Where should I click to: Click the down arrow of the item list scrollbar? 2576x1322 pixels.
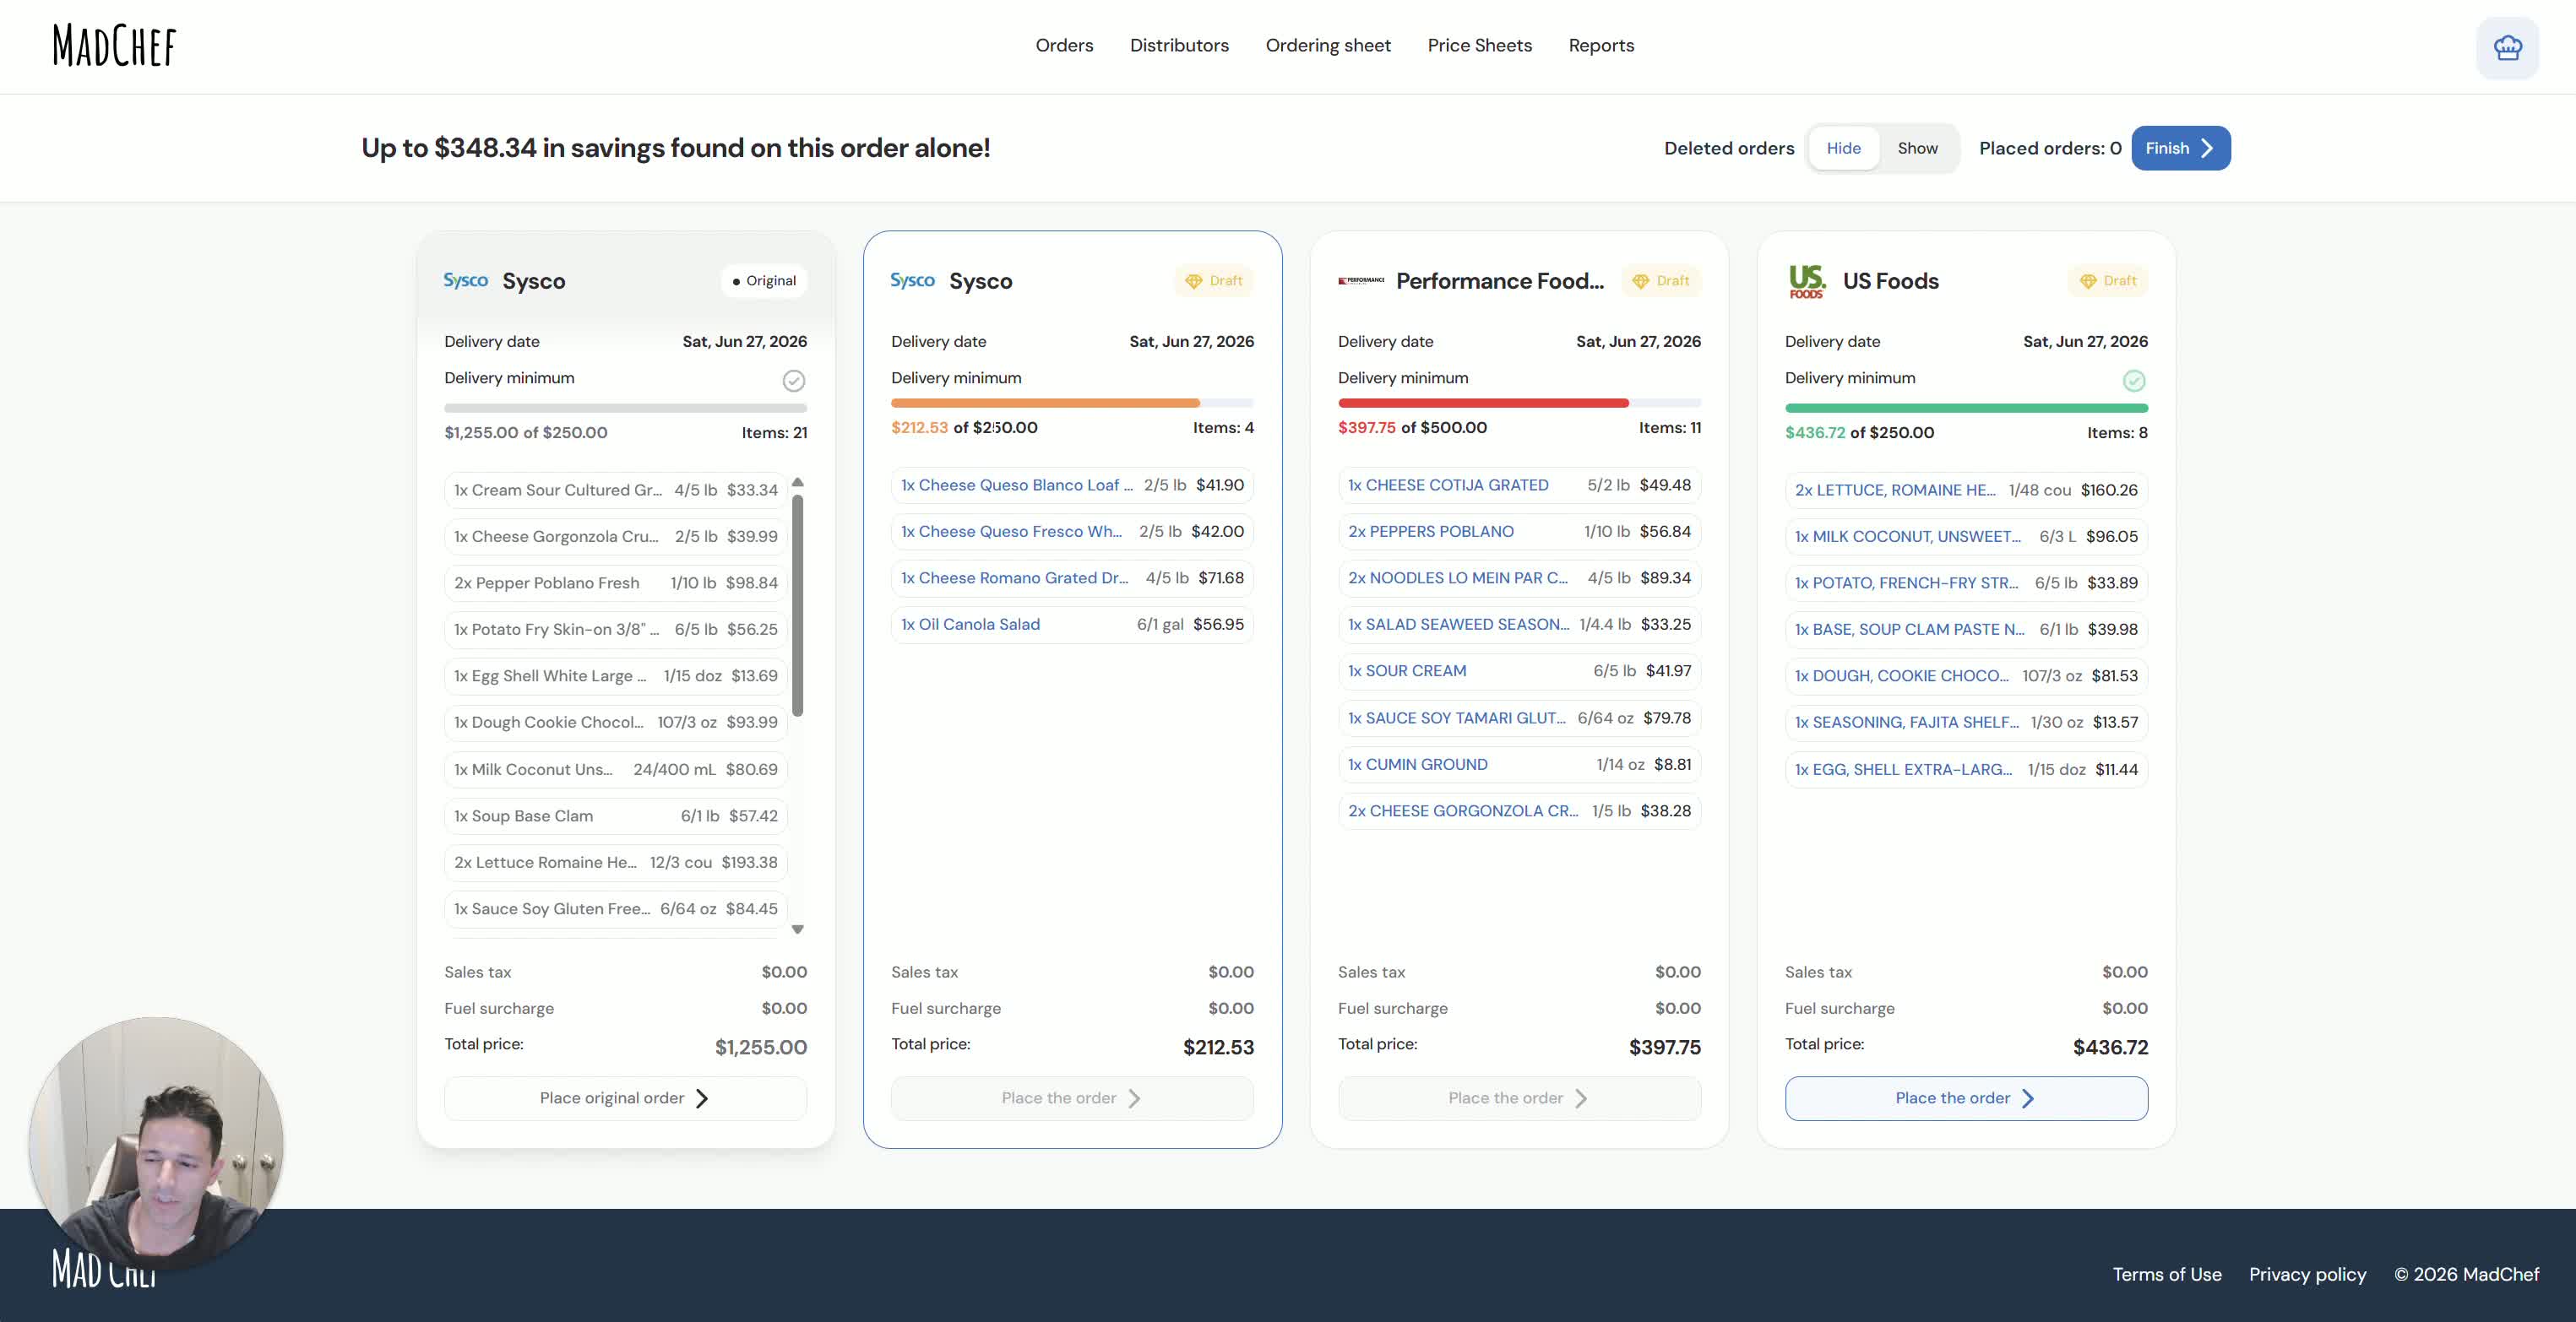(x=798, y=929)
